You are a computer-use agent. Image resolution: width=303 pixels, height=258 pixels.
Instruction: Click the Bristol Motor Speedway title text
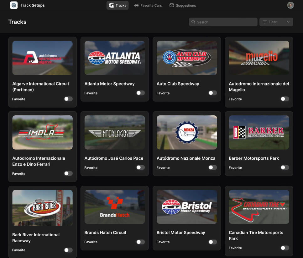pos(181,233)
